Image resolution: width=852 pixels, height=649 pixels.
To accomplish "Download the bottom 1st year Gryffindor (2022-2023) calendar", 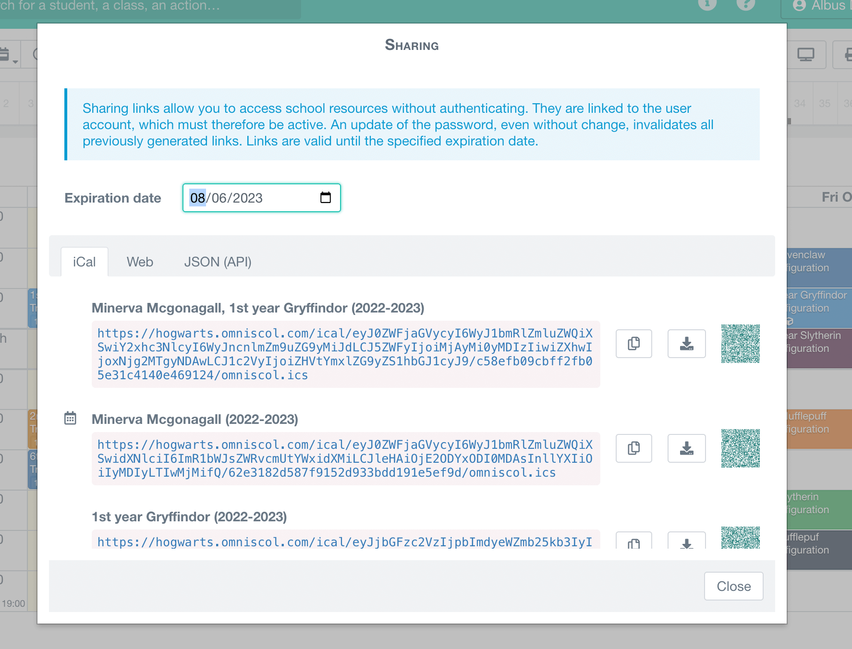I will click(x=686, y=542).
